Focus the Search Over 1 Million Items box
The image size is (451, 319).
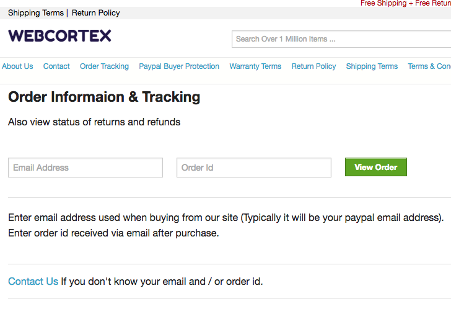tap(341, 39)
